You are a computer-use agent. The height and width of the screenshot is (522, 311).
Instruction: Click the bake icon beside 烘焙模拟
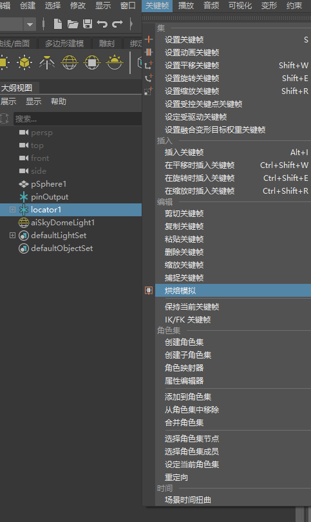pyautogui.click(x=149, y=291)
